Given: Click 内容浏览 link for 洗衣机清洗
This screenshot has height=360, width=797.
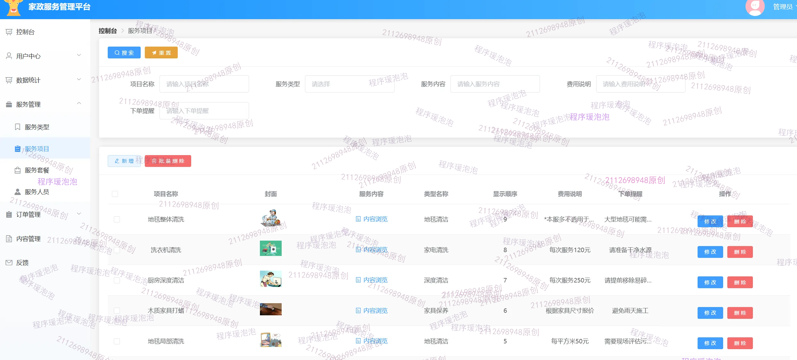Looking at the screenshot, I should 372,250.
